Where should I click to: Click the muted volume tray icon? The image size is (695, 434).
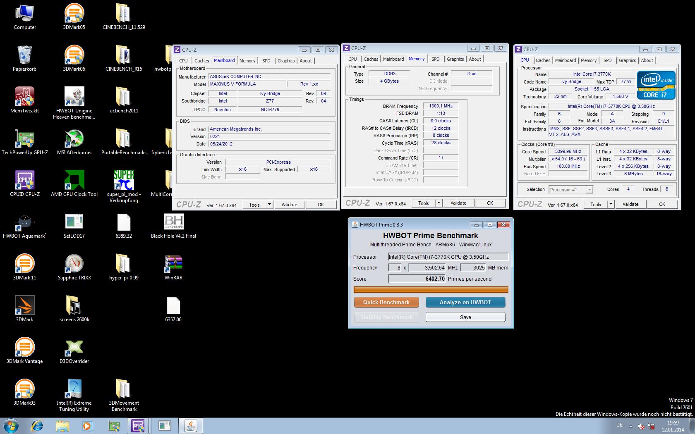click(x=641, y=426)
